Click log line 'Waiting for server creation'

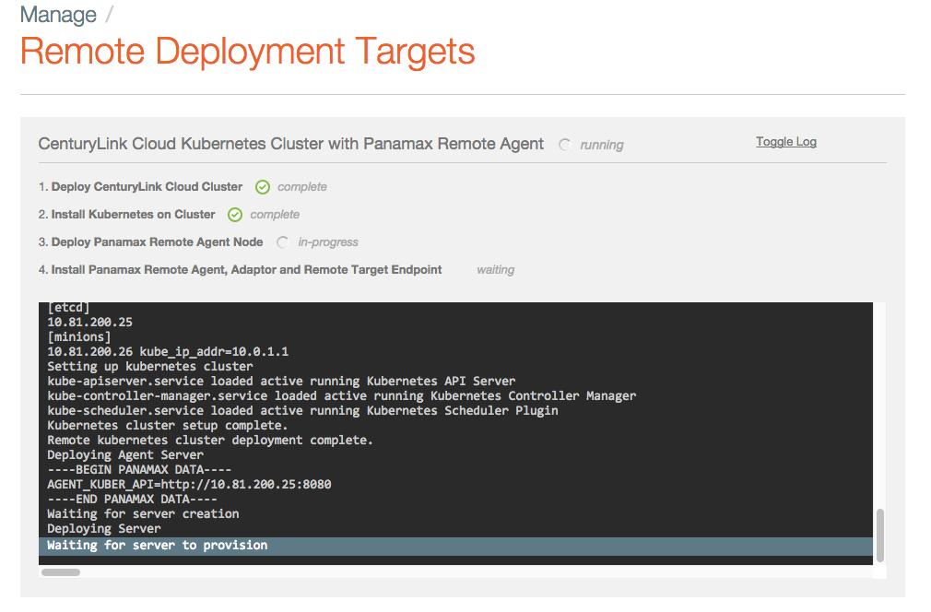click(x=143, y=514)
